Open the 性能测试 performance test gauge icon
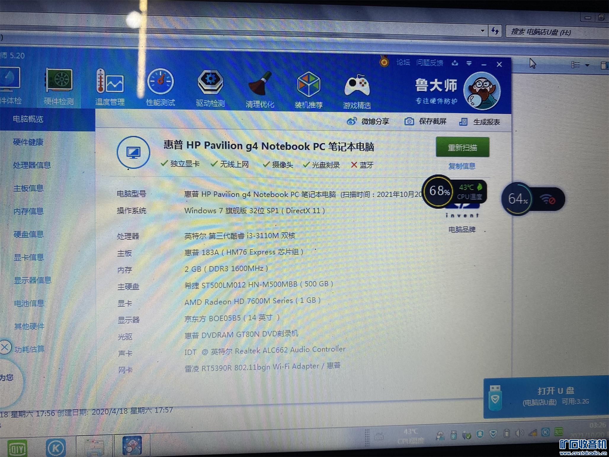This screenshot has height=457, width=609. point(161,87)
